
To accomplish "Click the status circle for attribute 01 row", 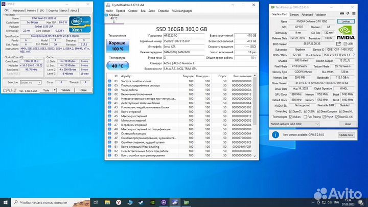I will (109, 81).
